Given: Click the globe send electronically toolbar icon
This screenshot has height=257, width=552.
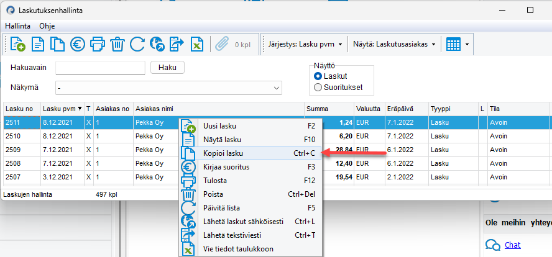Looking at the screenshot, I should tap(157, 44).
